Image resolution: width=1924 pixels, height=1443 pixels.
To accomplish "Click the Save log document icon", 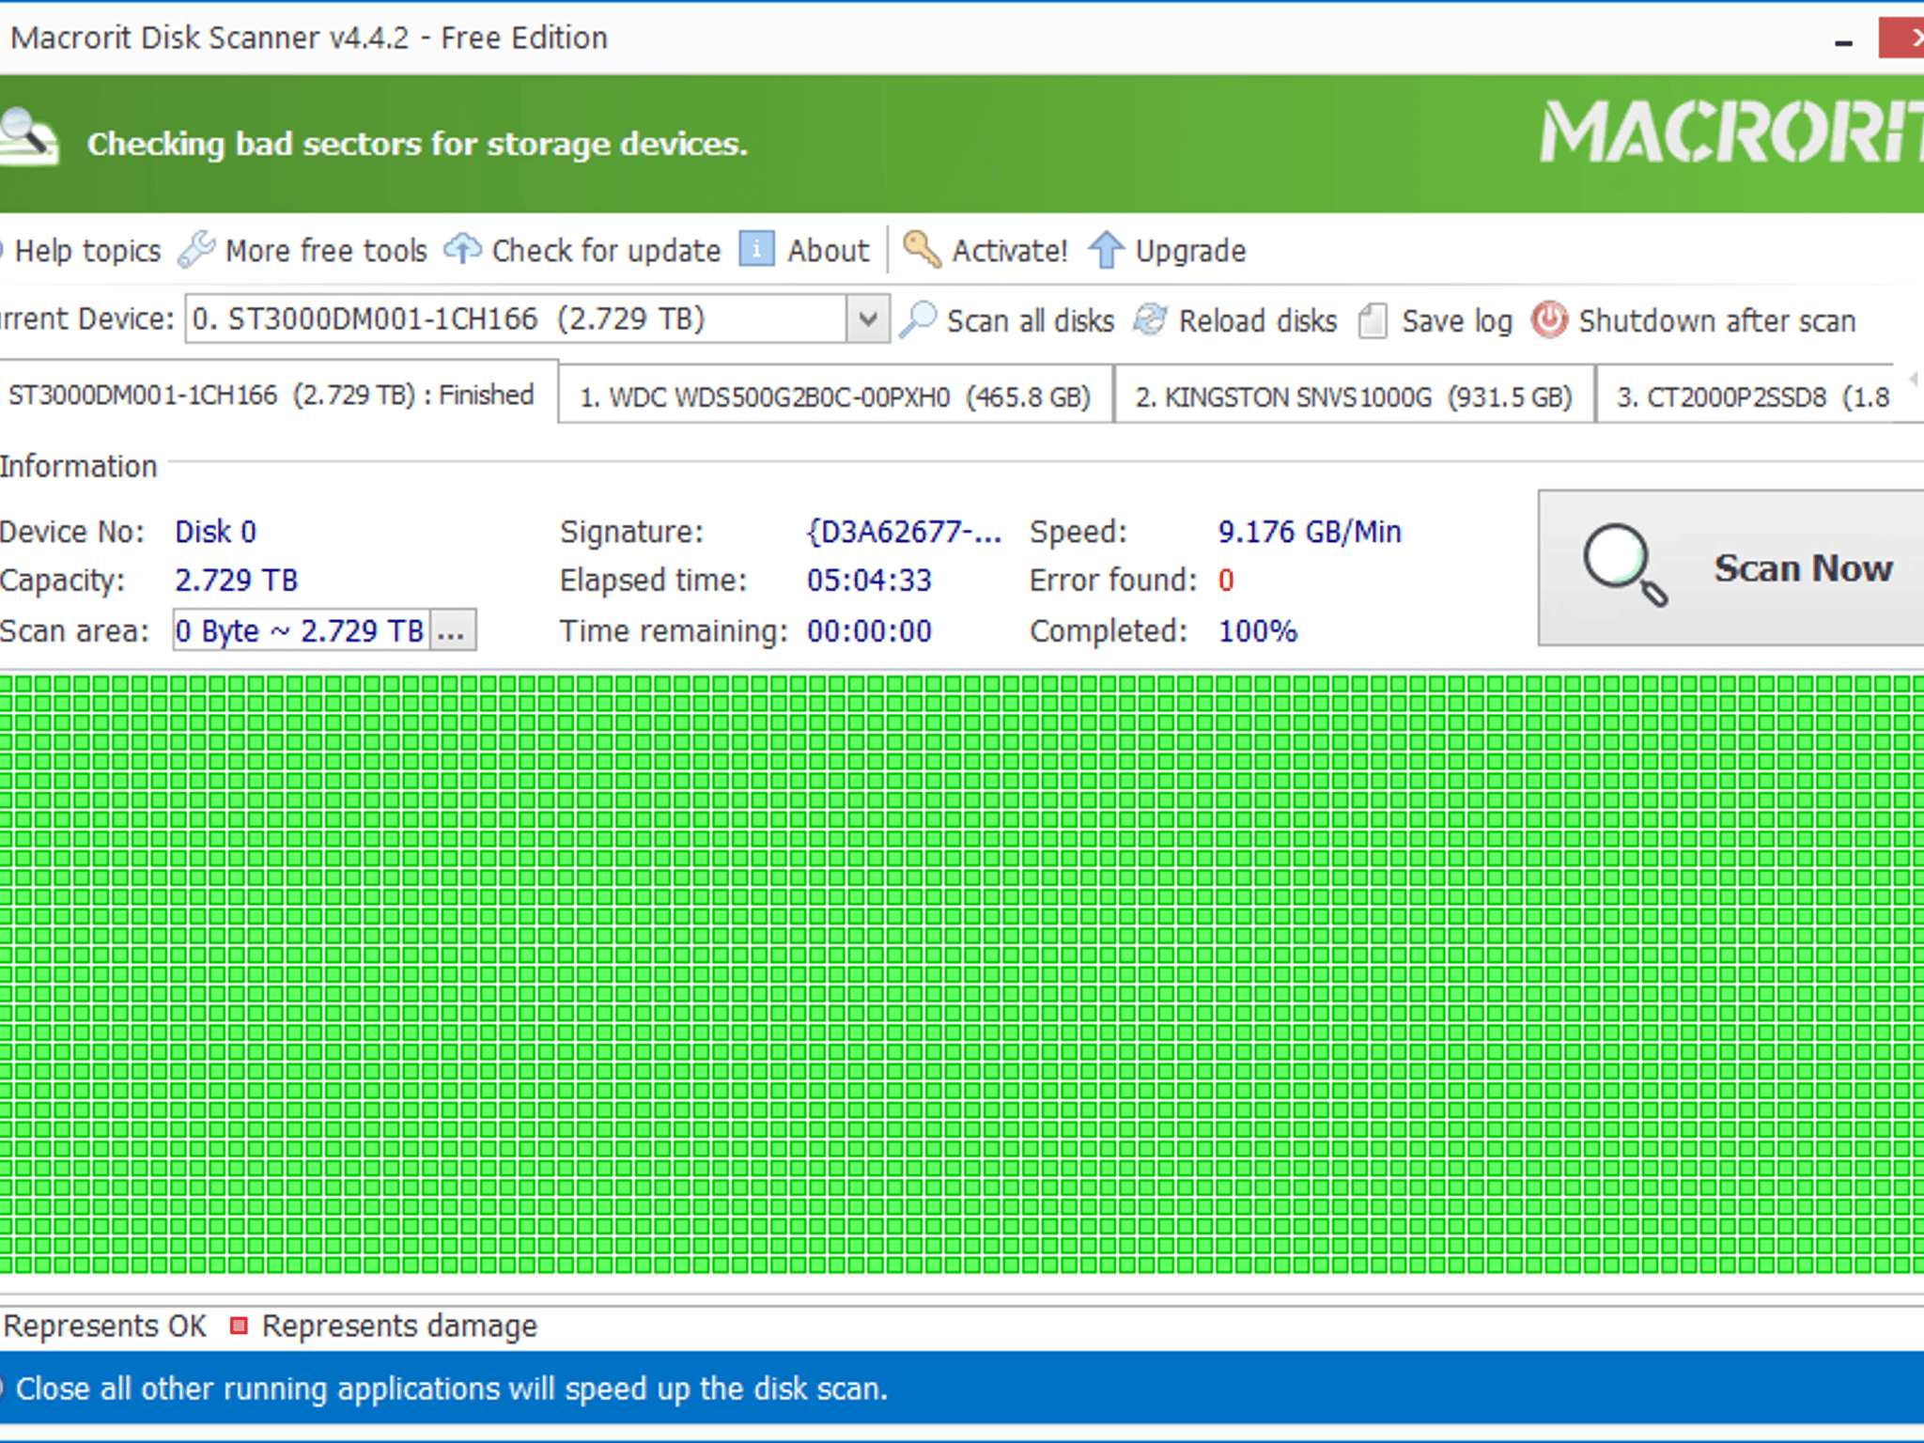I will 1373,320.
